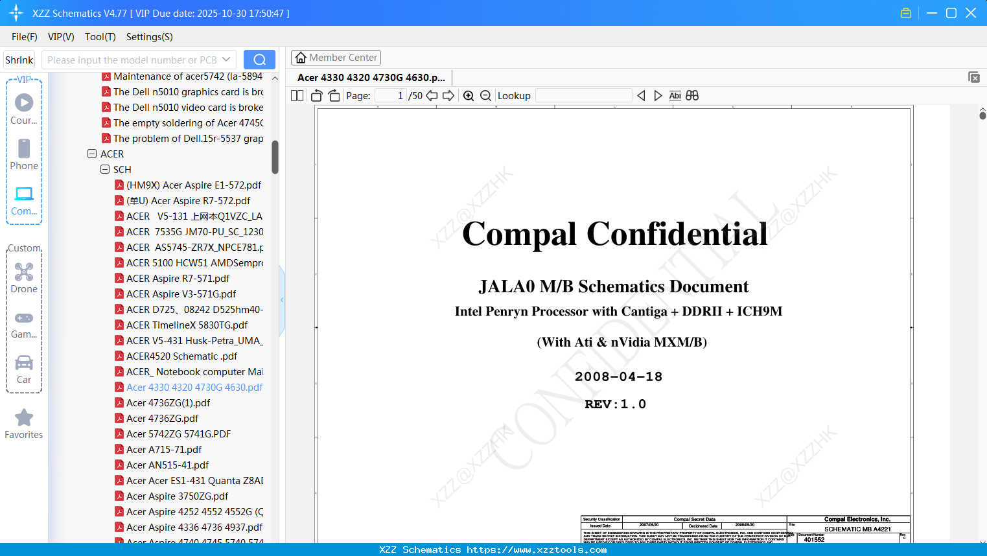Open the Settings(S) menu
The width and height of the screenshot is (987, 556).
(150, 37)
